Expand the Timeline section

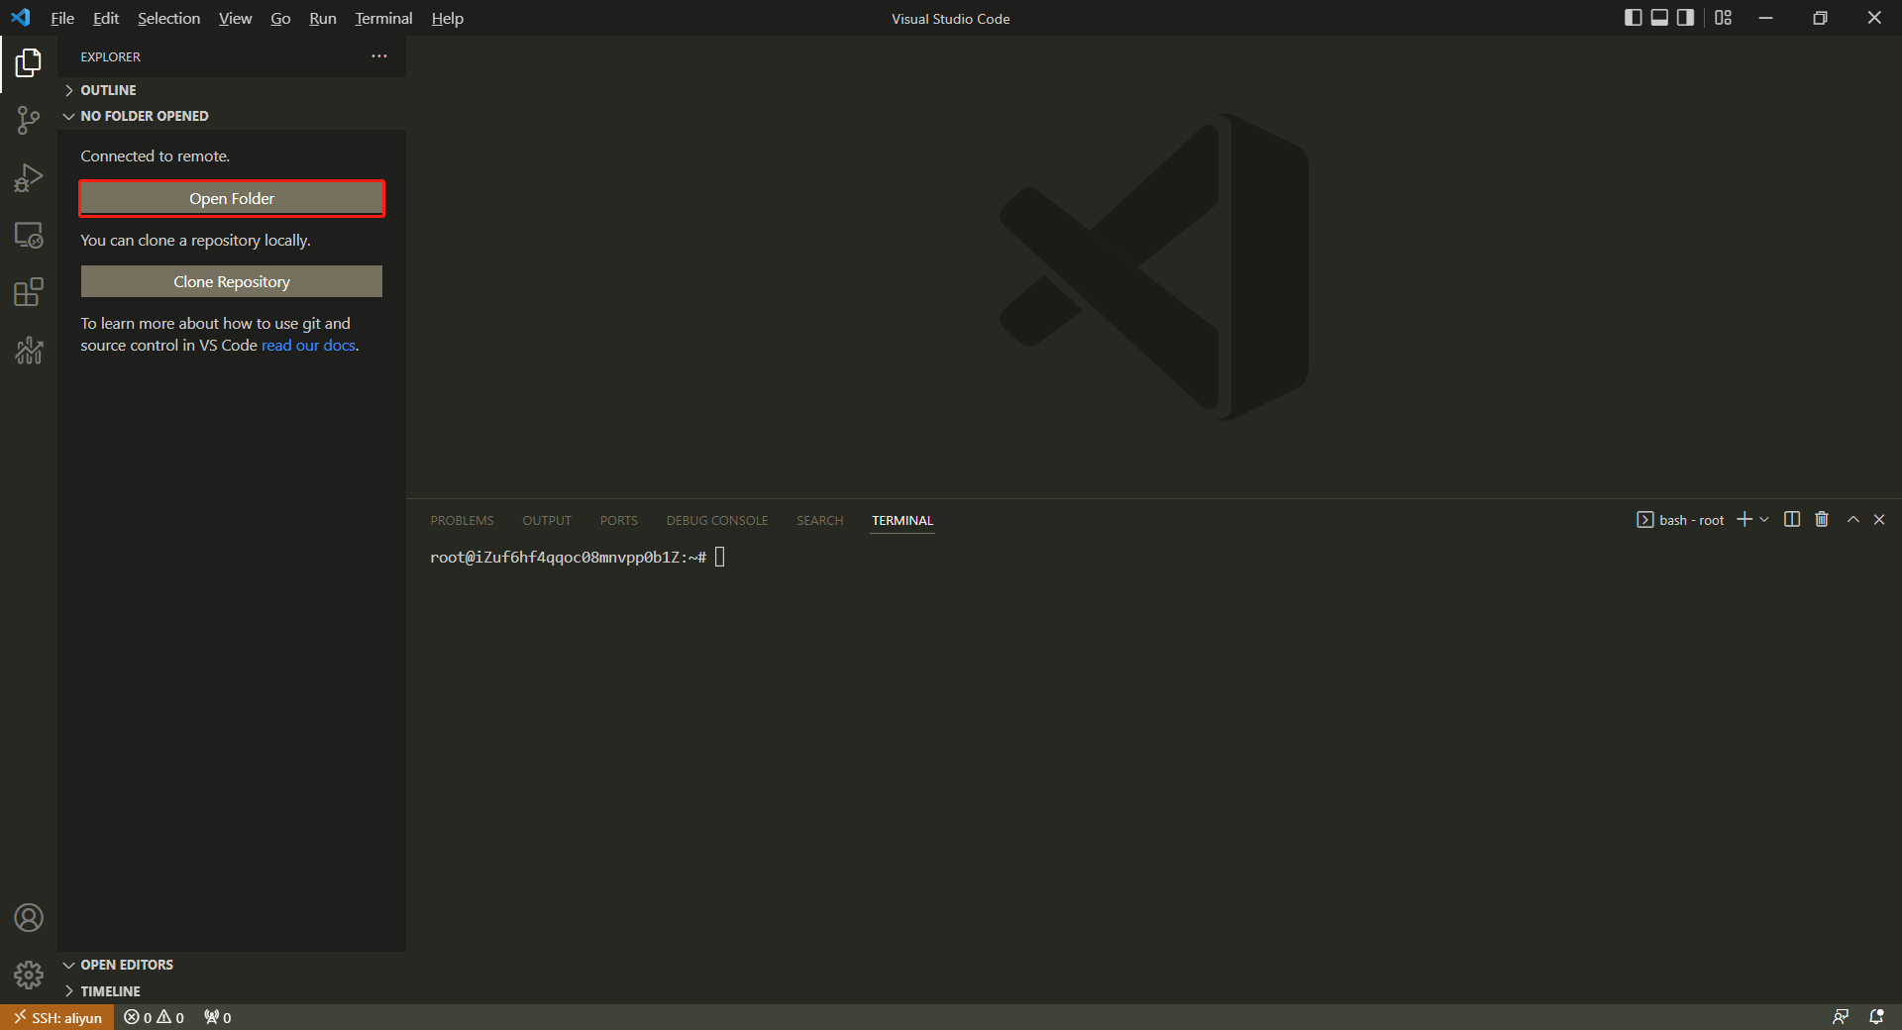click(x=110, y=991)
